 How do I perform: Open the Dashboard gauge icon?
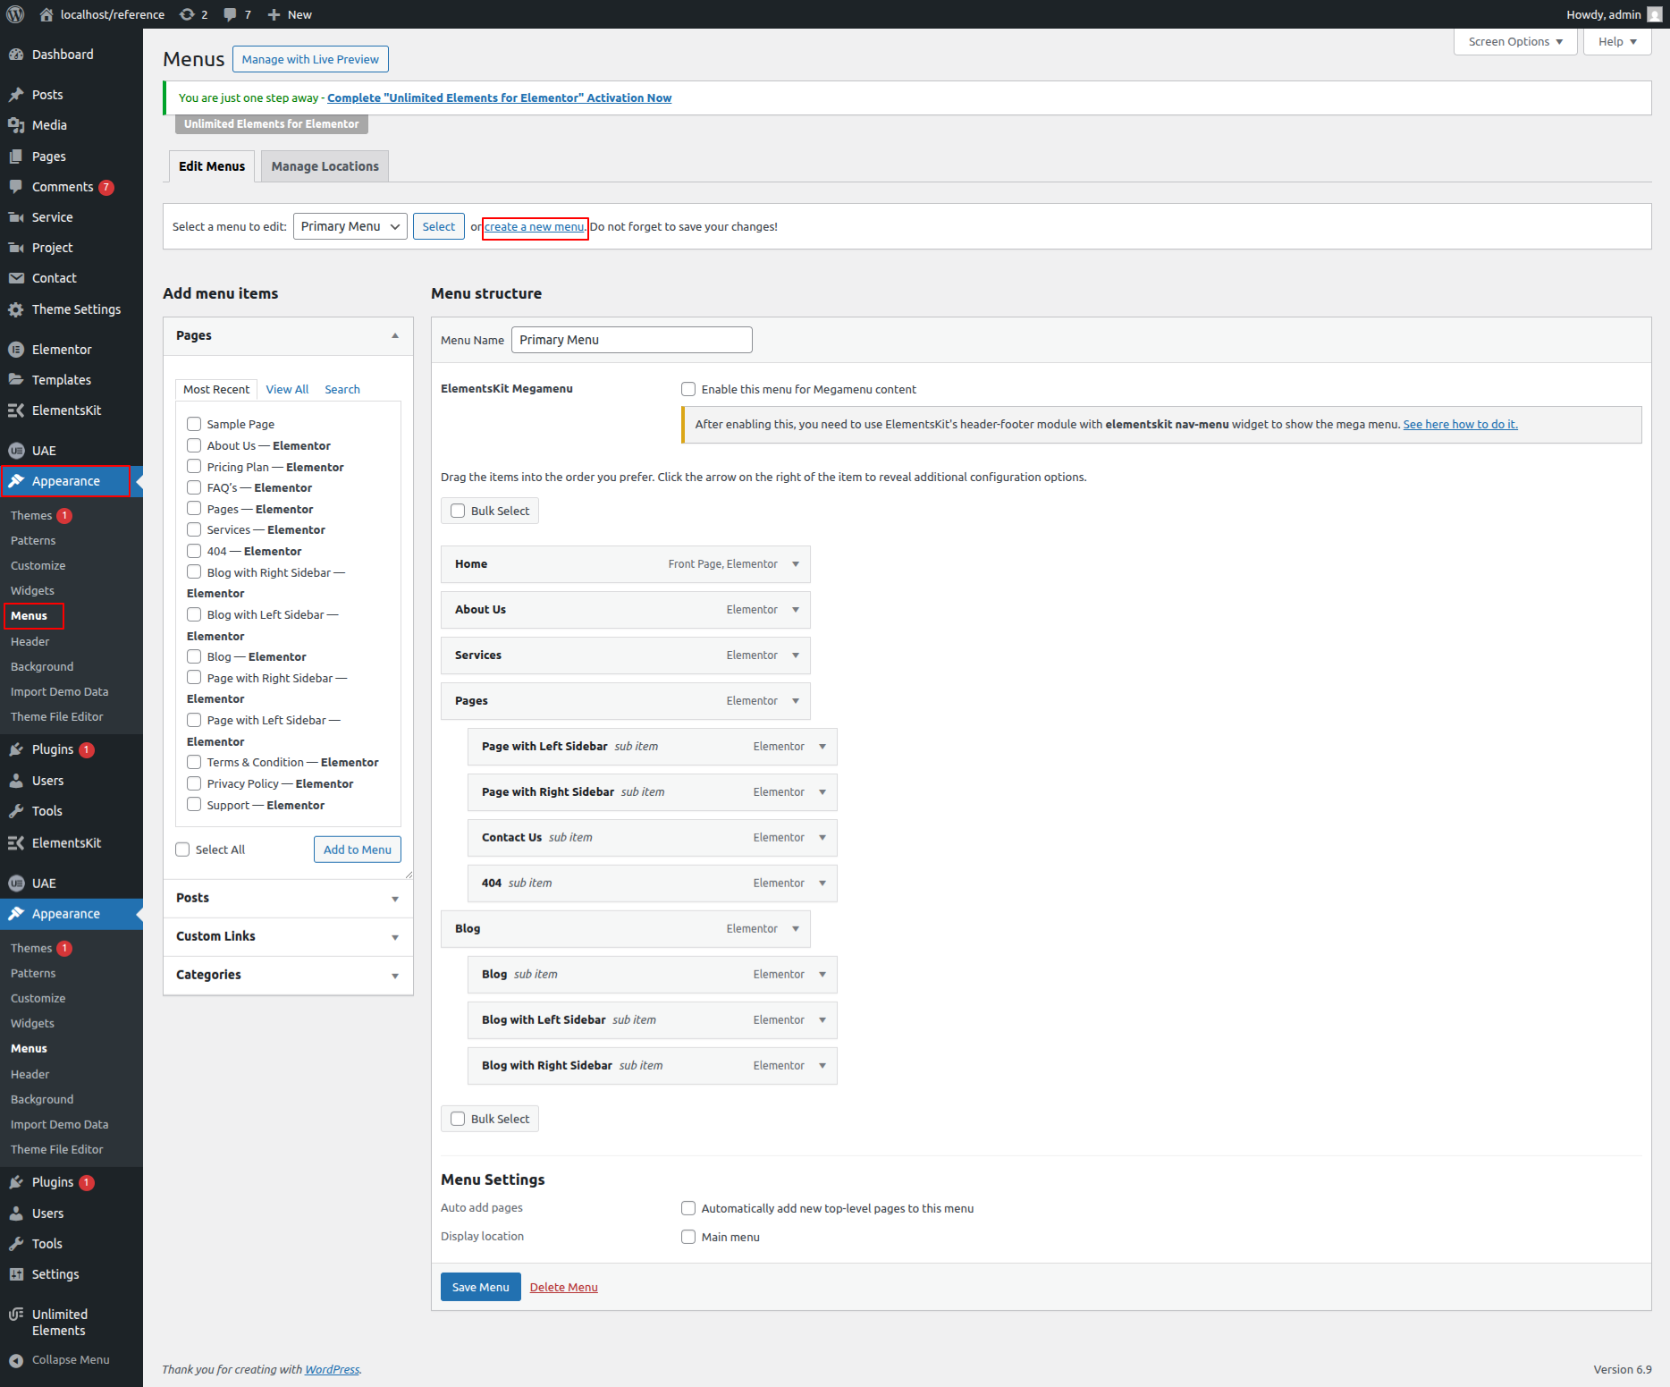pyautogui.click(x=16, y=55)
